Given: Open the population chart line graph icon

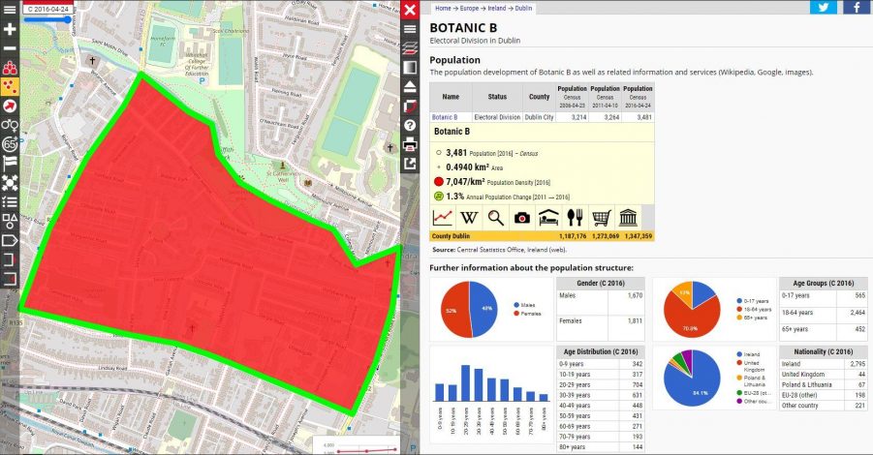Looking at the screenshot, I should click(443, 218).
